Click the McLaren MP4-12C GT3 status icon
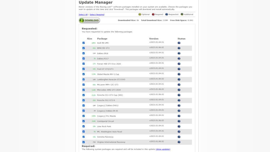This screenshot has width=270, height=152. (x=179, y=85)
